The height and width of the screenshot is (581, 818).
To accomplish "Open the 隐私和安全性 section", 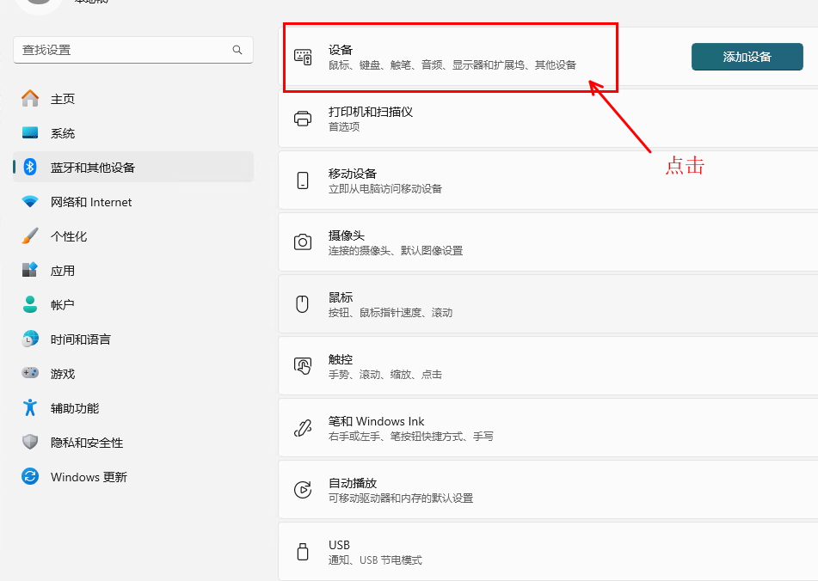I will pos(86,443).
